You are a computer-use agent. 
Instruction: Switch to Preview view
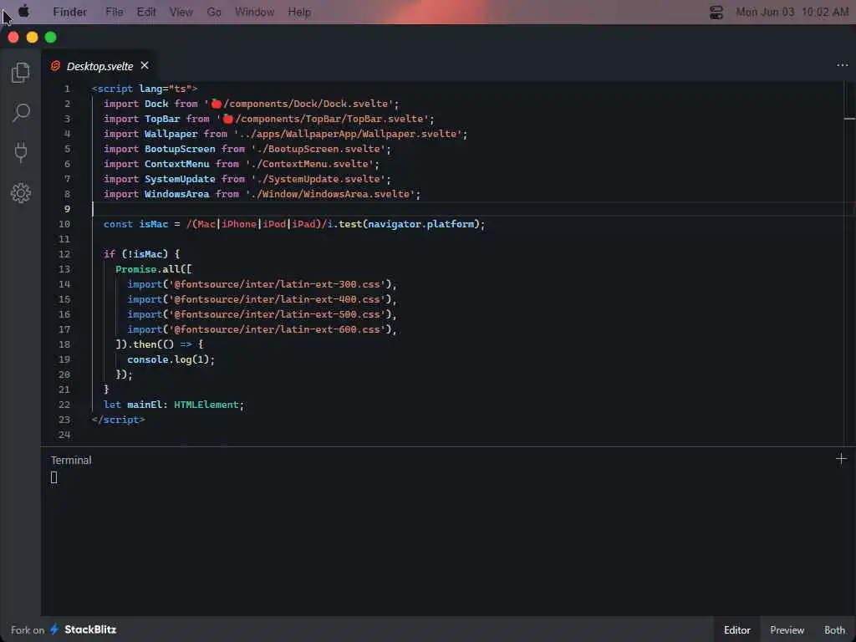pyautogui.click(x=787, y=630)
